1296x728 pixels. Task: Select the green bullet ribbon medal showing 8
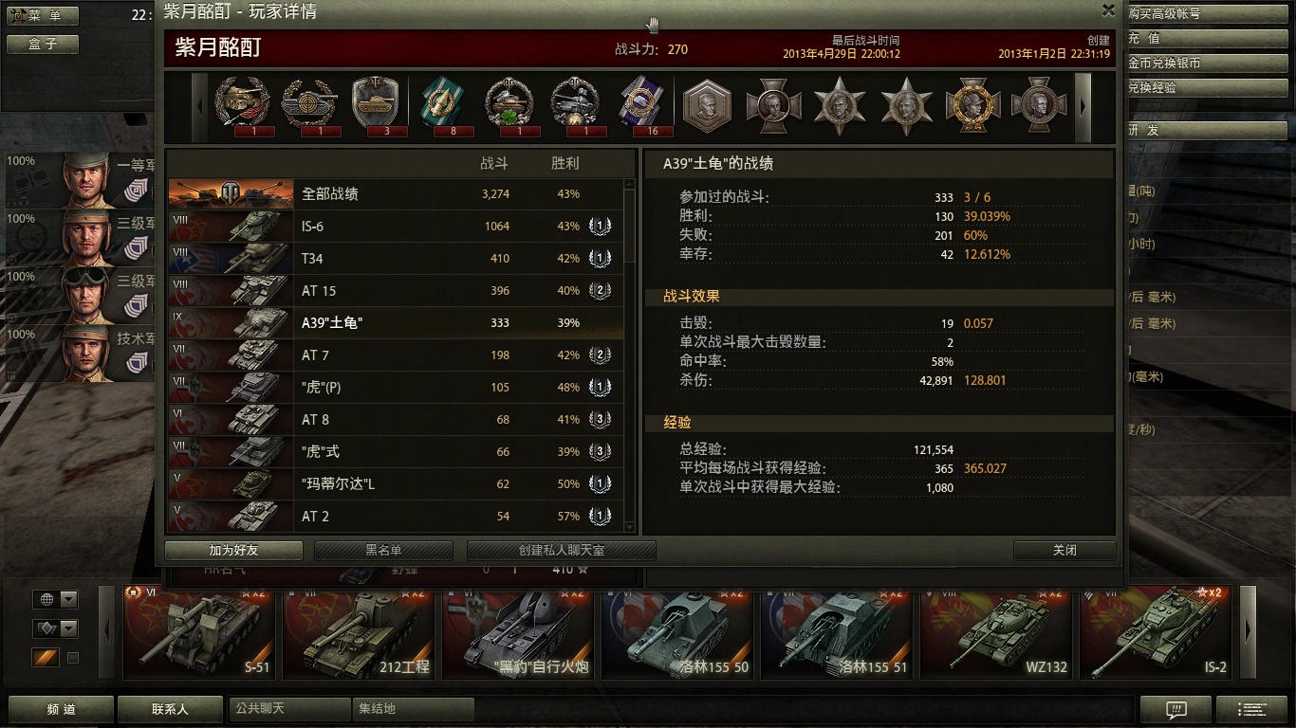click(440, 102)
